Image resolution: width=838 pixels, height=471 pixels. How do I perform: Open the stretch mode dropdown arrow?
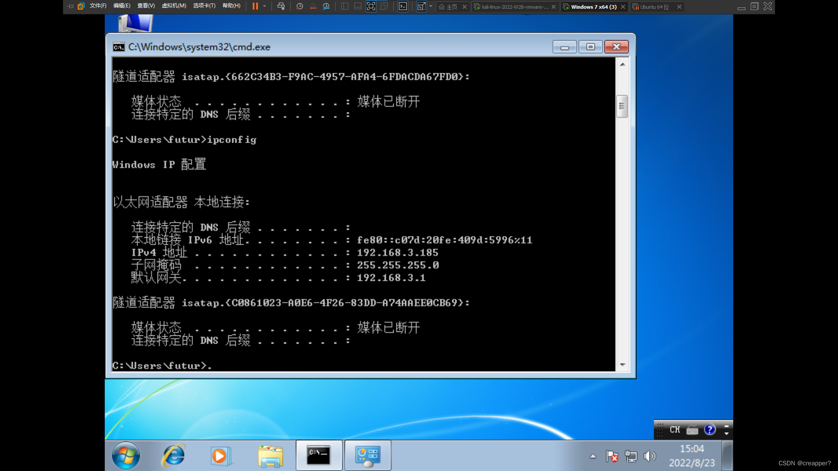(430, 7)
